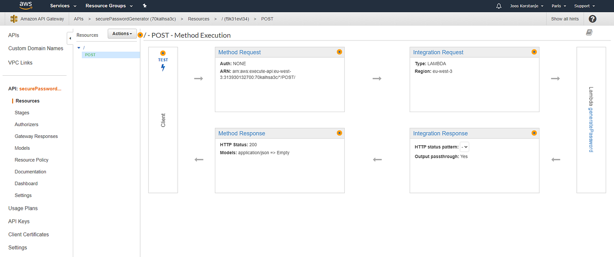Viewport: 614px width, 257px height.
Task: Open the notifications bell icon
Action: pos(499,6)
